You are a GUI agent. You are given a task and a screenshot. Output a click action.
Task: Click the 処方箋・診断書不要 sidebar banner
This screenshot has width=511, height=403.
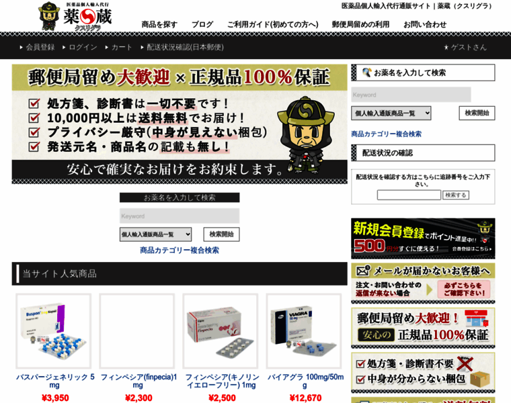(x=423, y=373)
